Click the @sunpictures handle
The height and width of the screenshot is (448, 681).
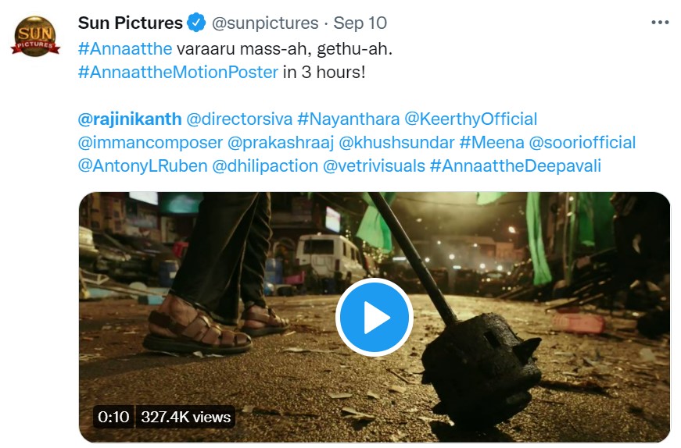266,23
